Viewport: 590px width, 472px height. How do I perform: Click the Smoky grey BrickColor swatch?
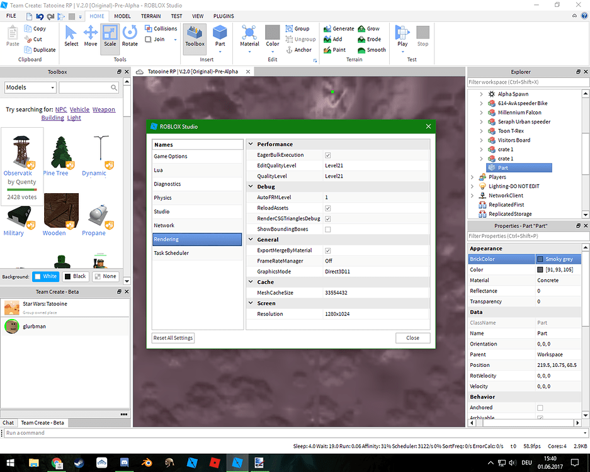(540, 259)
